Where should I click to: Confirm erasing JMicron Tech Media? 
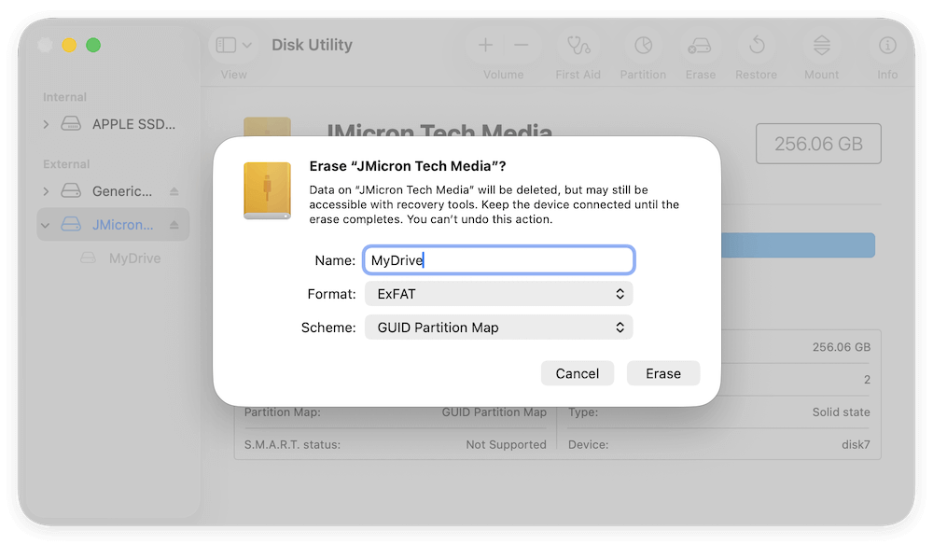663,372
